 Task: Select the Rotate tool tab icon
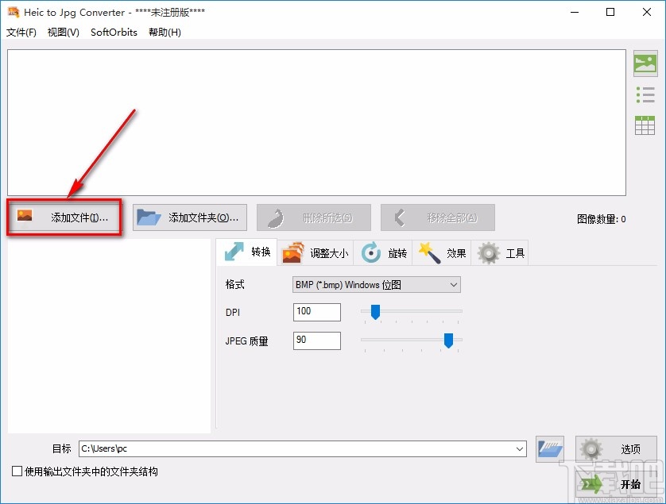(x=370, y=252)
